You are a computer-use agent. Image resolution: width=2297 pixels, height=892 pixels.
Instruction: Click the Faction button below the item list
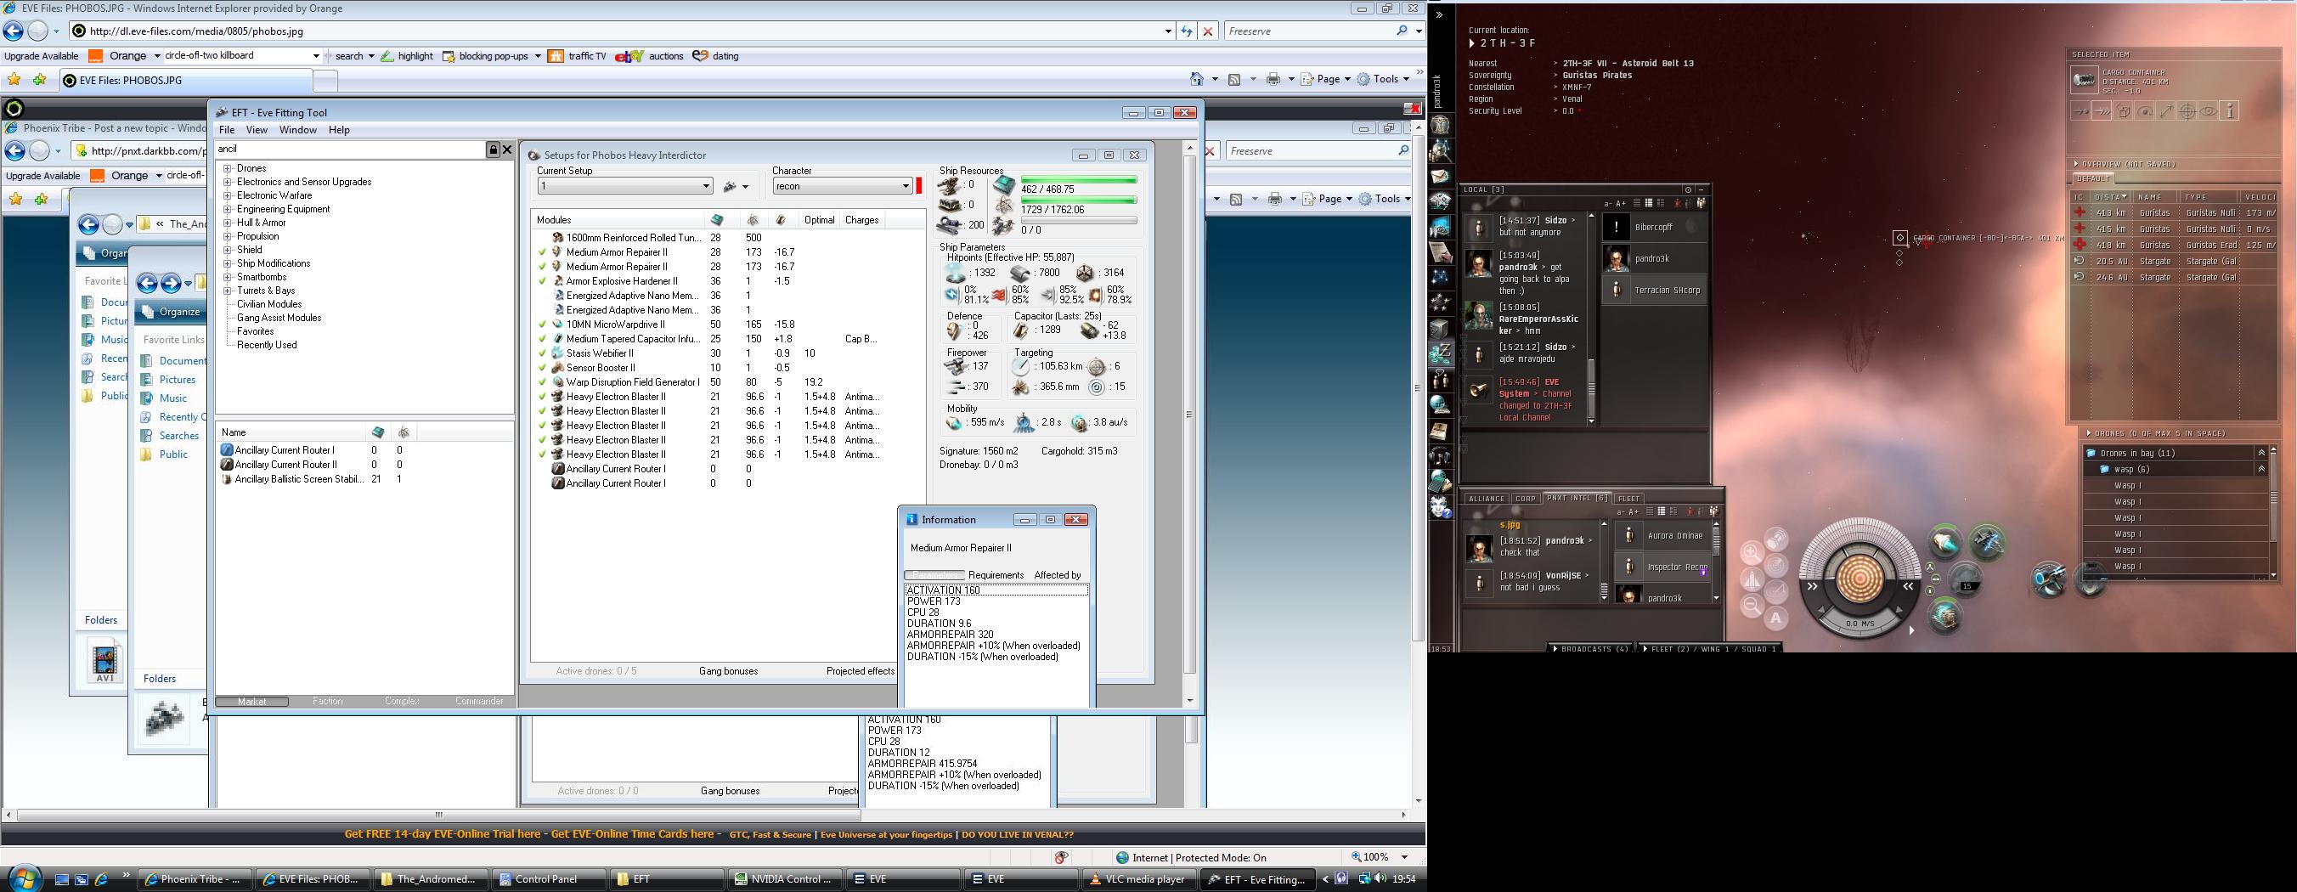pos(327,701)
